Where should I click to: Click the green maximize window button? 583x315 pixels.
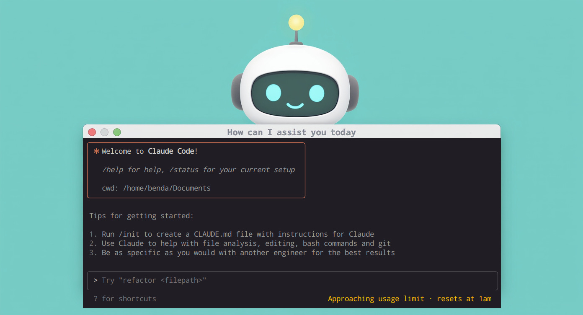point(117,132)
